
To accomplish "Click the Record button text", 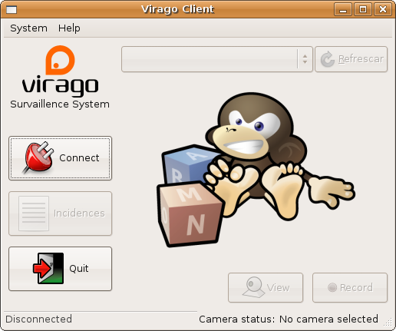I will pos(356,288).
